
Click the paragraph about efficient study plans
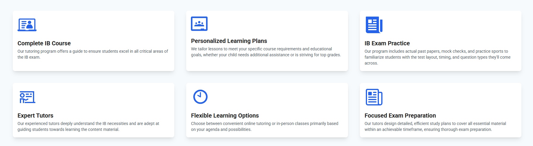[x=435, y=126]
